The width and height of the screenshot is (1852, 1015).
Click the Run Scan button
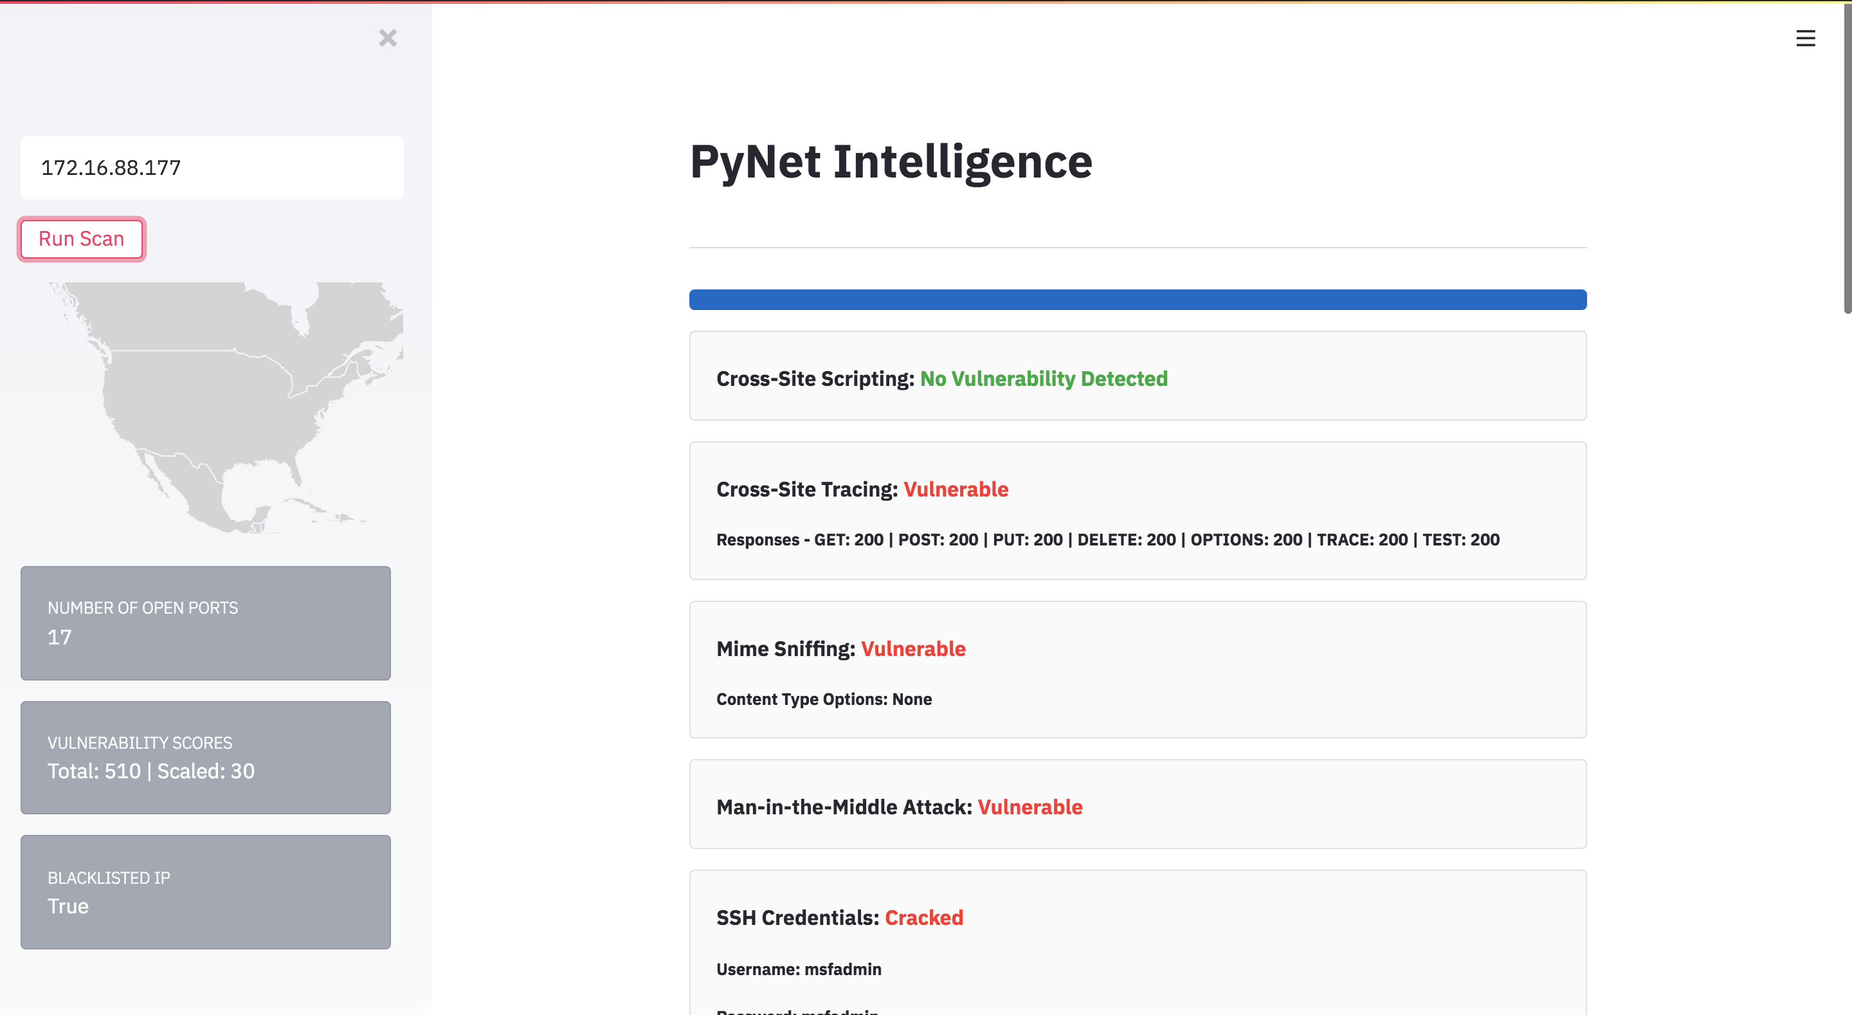(81, 239)
